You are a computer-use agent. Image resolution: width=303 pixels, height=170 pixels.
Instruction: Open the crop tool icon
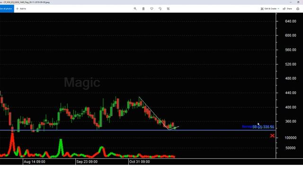(169, 8)
